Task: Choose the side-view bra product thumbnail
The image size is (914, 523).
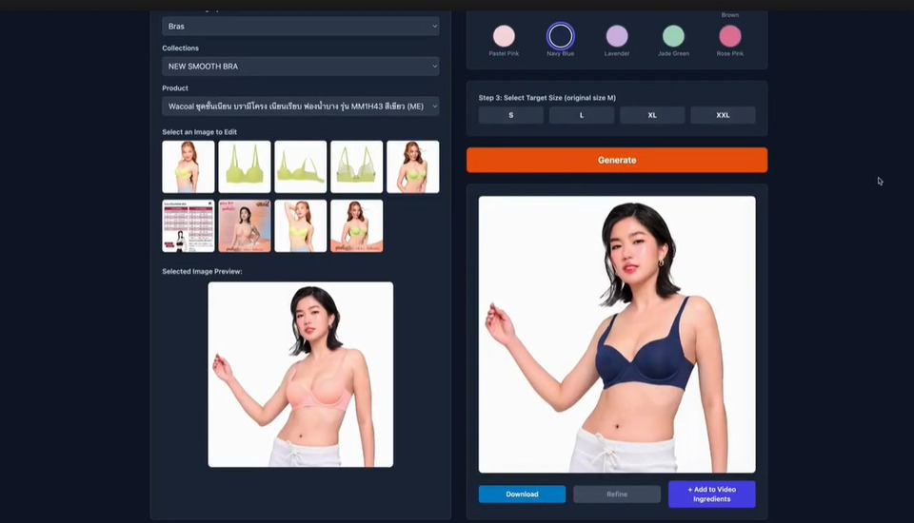Action: (x=300, y=167)
